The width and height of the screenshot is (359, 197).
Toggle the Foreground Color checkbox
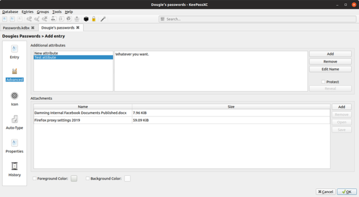(x=35, y=179)
